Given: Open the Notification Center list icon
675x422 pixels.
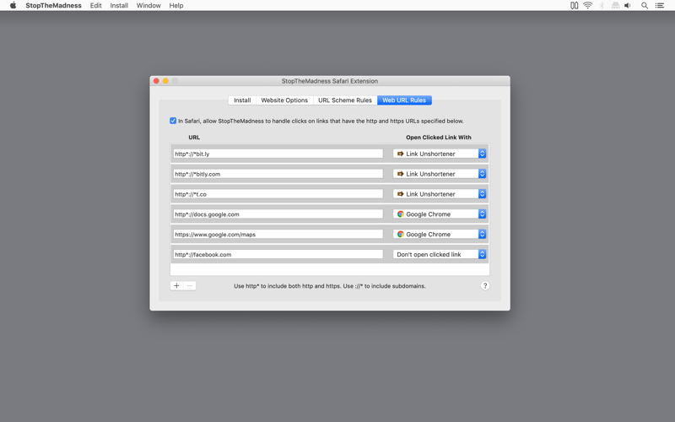Looking at the screenshot, I should (660, 5).
